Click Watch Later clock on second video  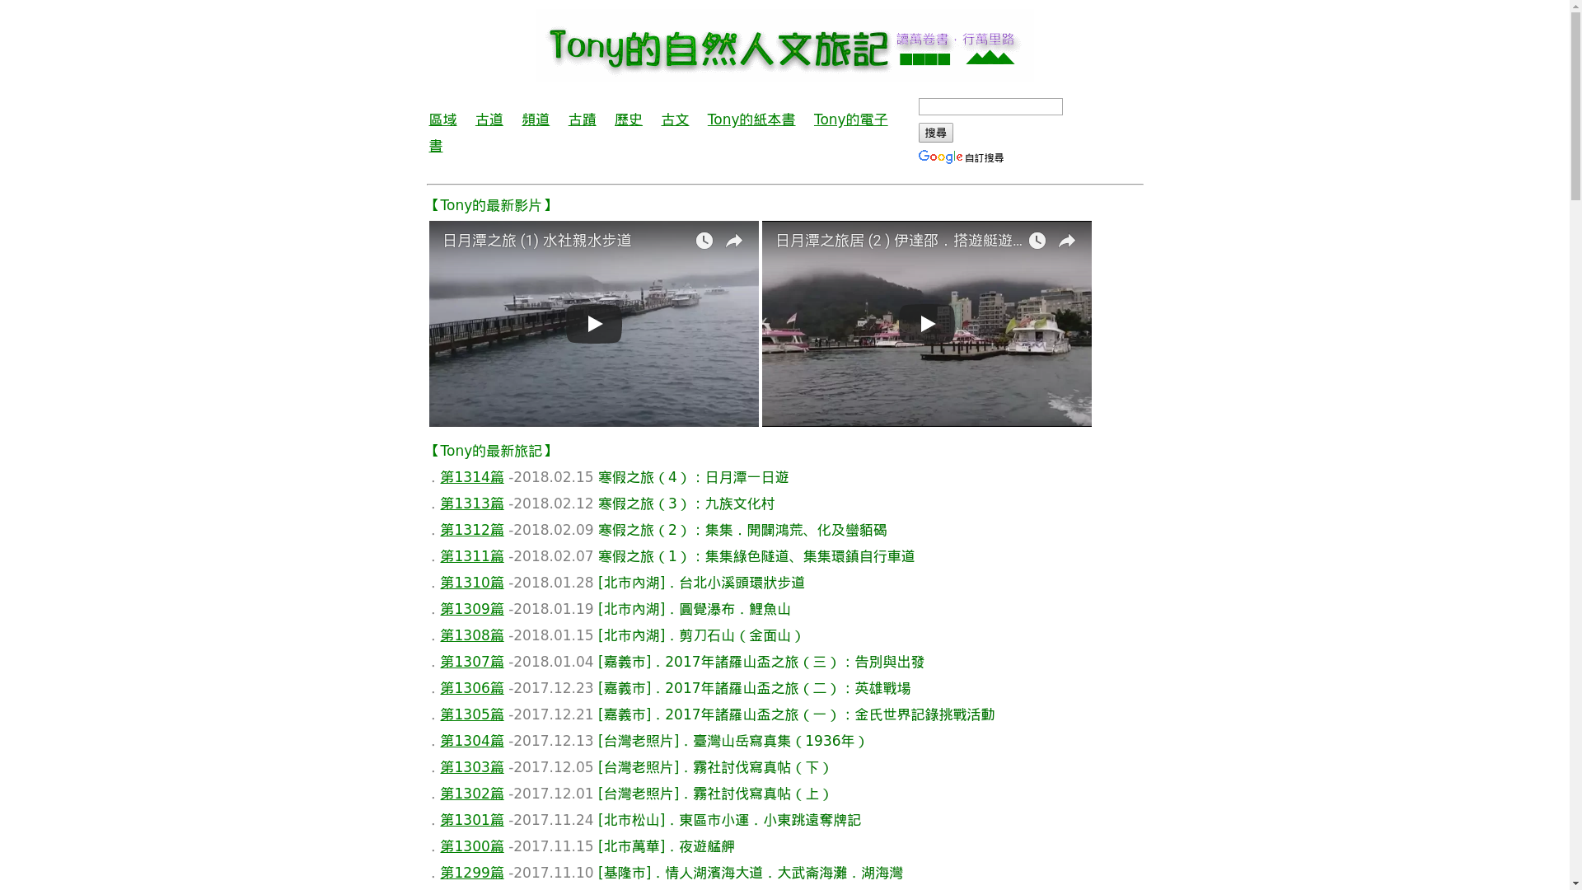[x=1037, y=241]
